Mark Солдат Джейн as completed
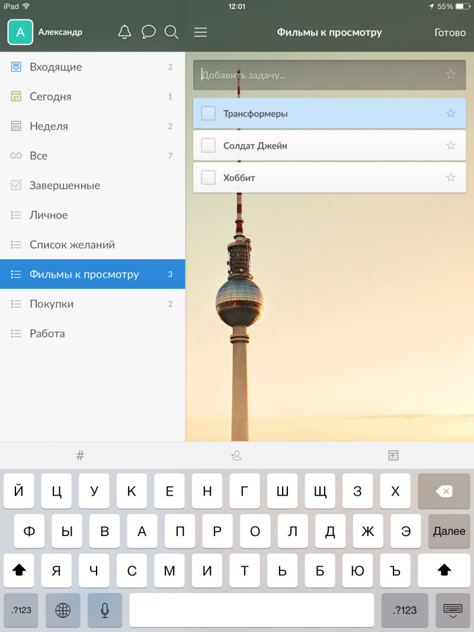The image size is (474, 632). (x=208, y=145)
